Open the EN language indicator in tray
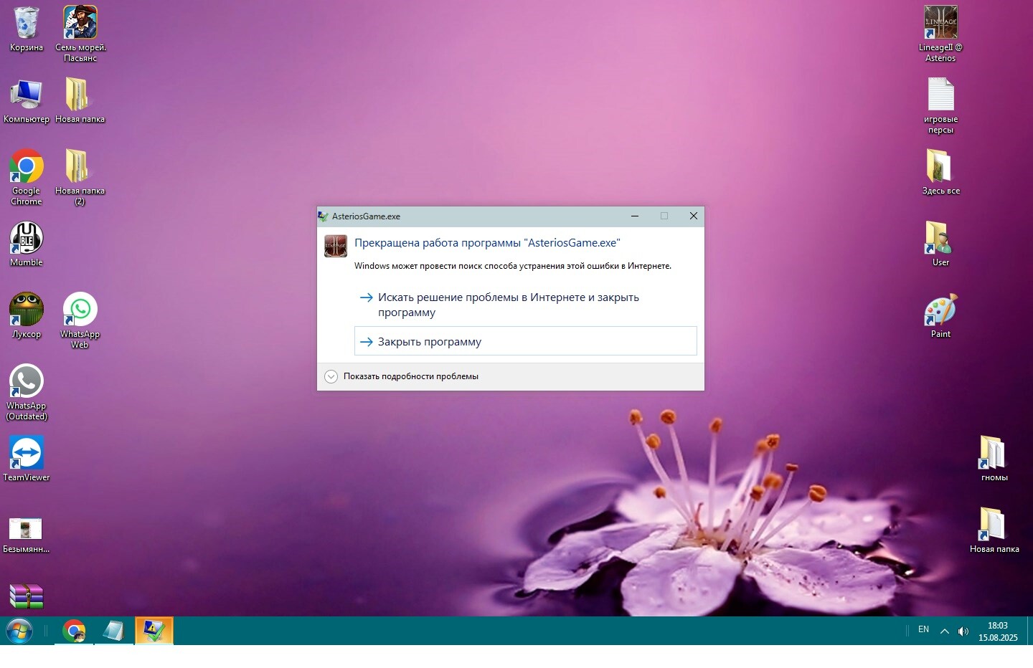Viewport: 1033px width, 668px height. pyautogui.click(x=923, y=630)
